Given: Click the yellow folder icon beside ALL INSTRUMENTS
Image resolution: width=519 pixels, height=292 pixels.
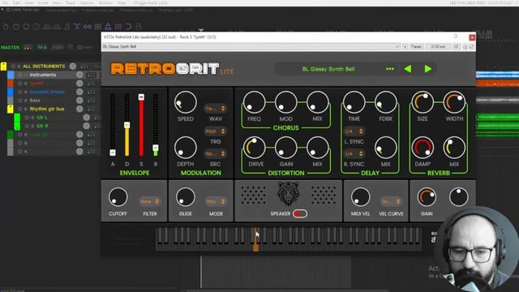Looking at the screenshot, I should [x=3, y=67].
